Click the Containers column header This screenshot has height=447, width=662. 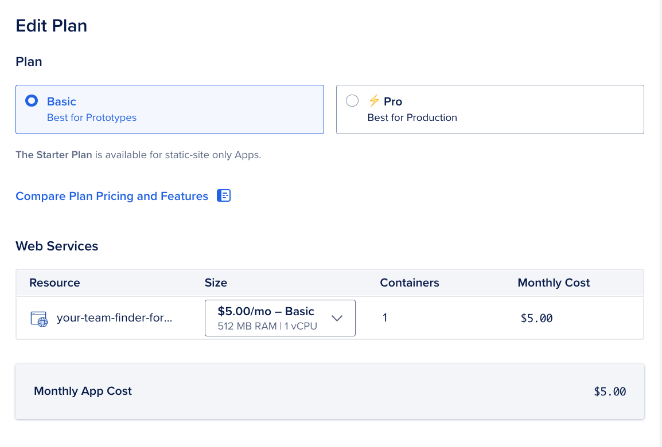409,283
